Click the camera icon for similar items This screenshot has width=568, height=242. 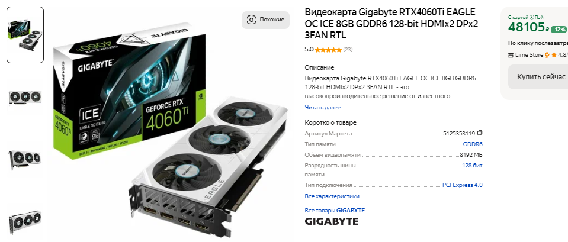click(251, 20)
